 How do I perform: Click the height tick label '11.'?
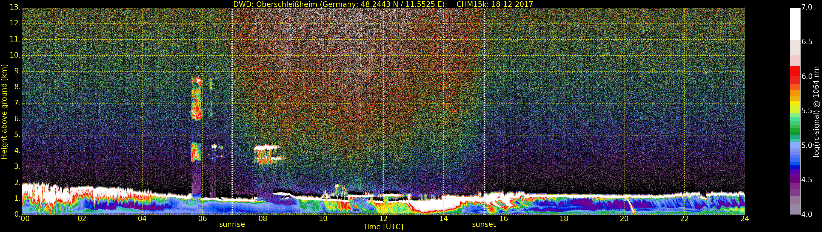click(15, 39)
